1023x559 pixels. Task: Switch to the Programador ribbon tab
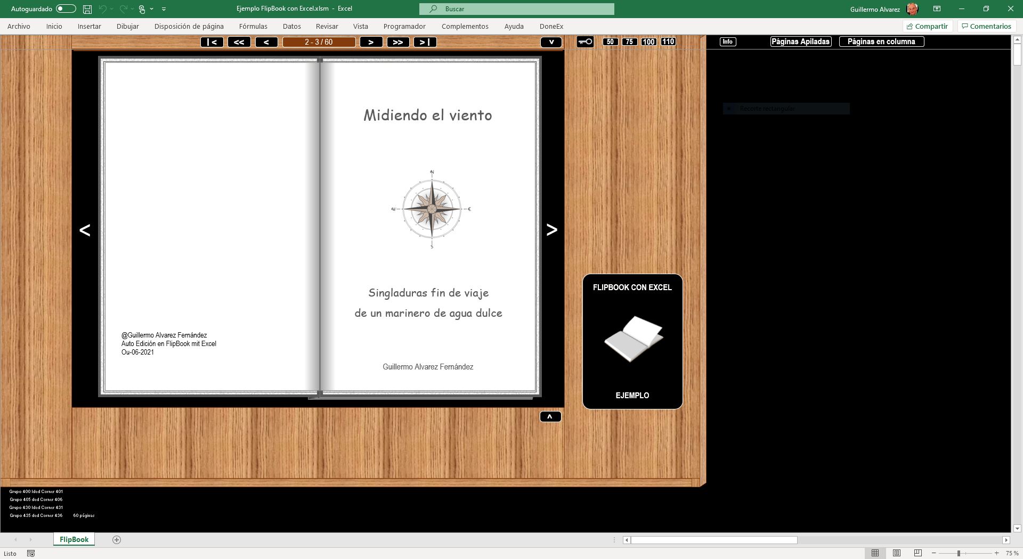pos(405,26)
